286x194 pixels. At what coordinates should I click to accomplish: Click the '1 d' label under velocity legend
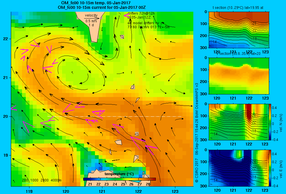(91, 25)
